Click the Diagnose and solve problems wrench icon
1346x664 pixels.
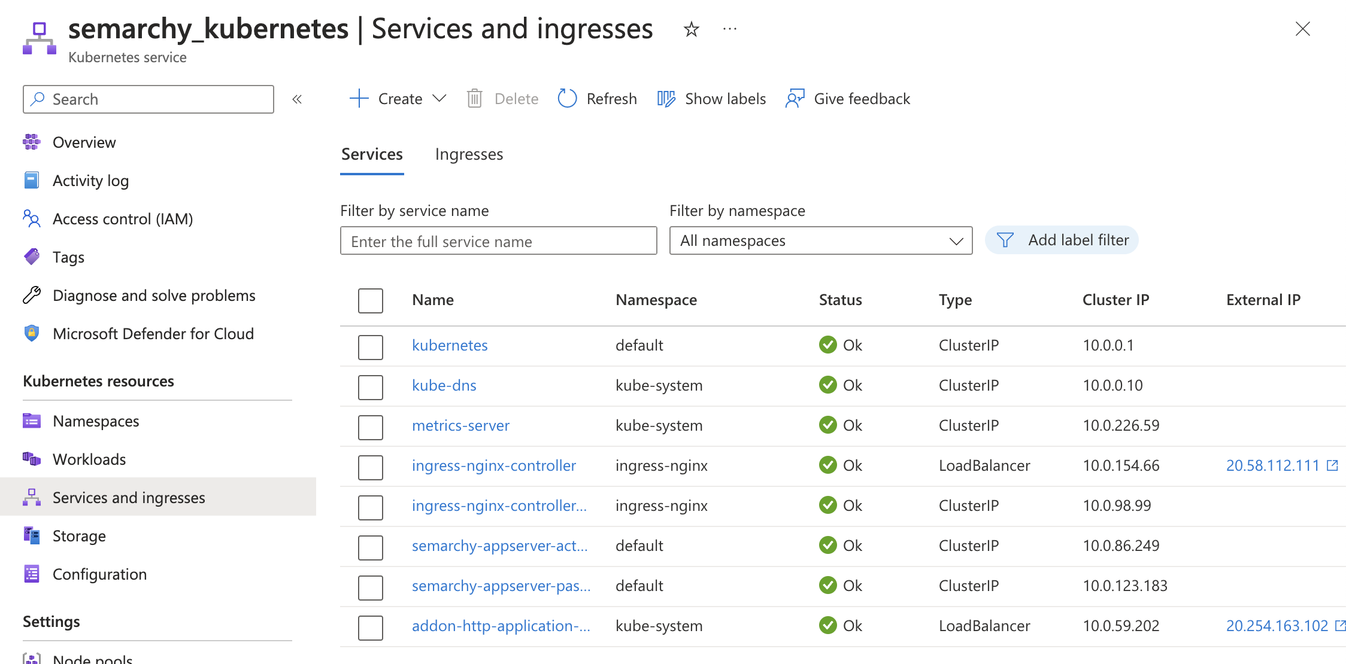click(x=32, y=296)
